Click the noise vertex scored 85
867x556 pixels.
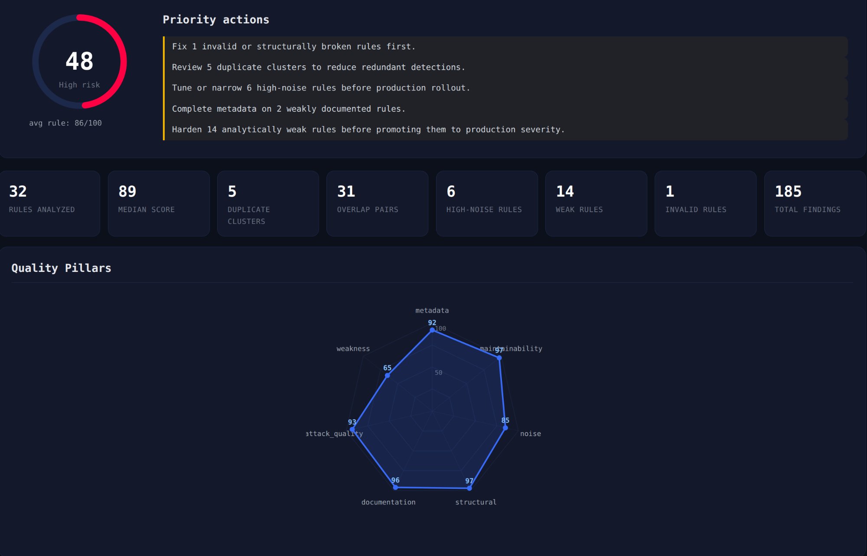[x=504, y=427]
